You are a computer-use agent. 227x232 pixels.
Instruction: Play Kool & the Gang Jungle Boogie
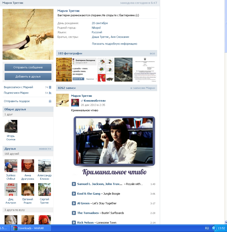tap(74, 194)
